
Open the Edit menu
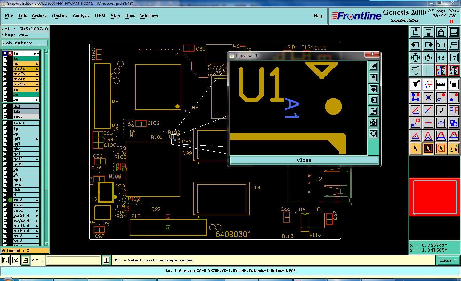click(x=22, y=16)
